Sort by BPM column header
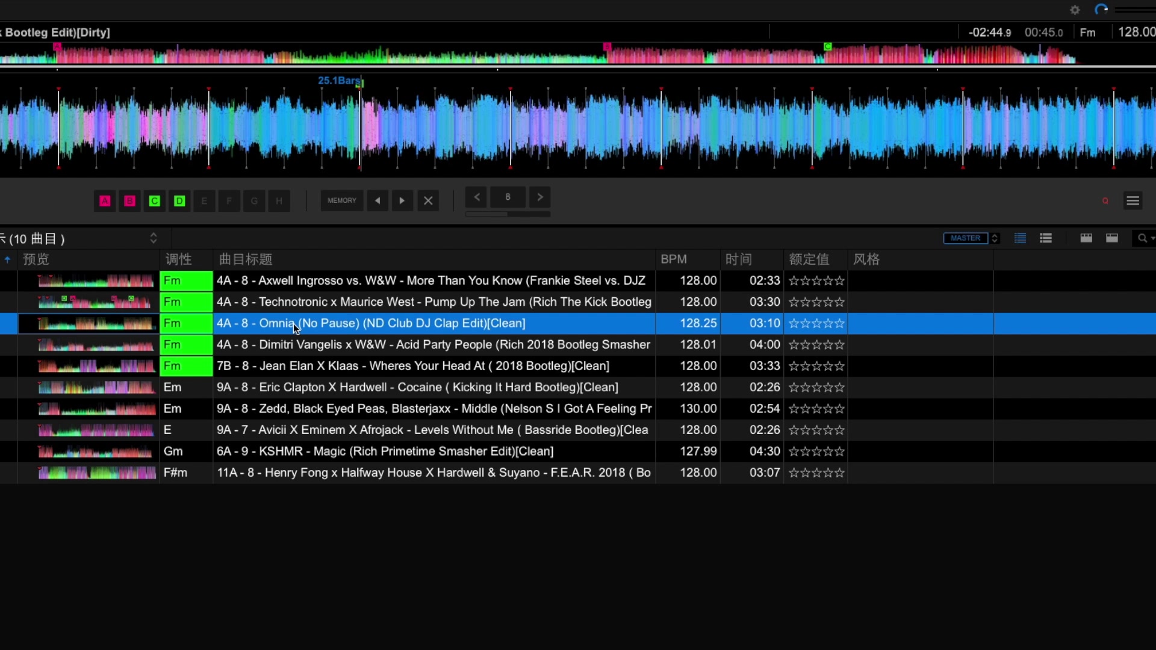This screenshot has width=1156, height=650. pyautogui.click(x=674, y=259)
